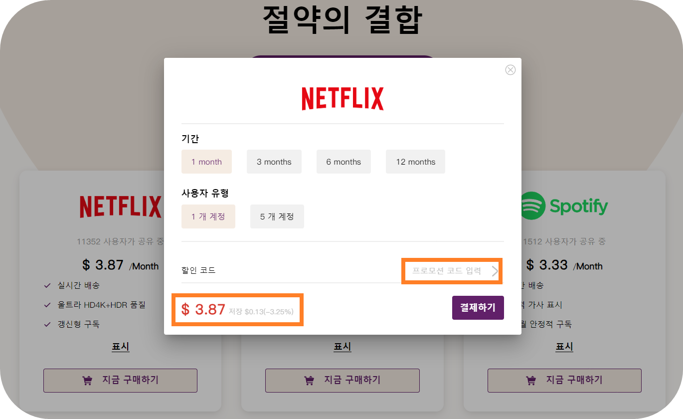Expand the promo code chevron arrow
This screenshot has width=683, height=419.
[495, 271]
